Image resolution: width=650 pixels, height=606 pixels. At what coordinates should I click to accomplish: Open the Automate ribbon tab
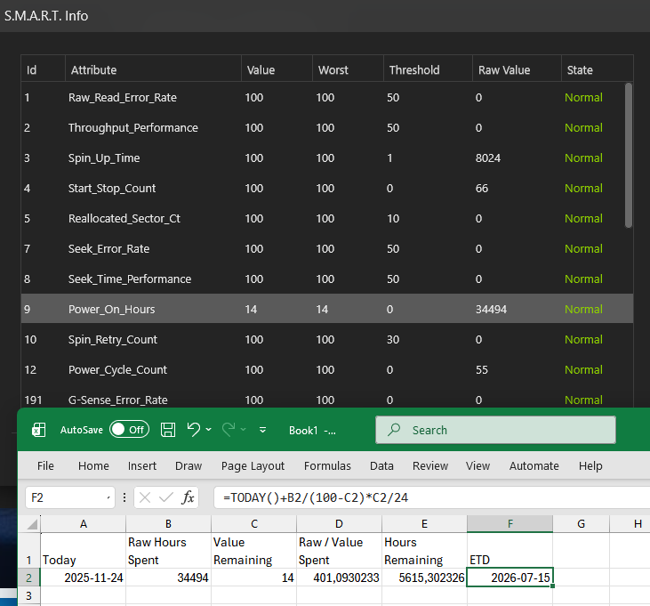534,465
